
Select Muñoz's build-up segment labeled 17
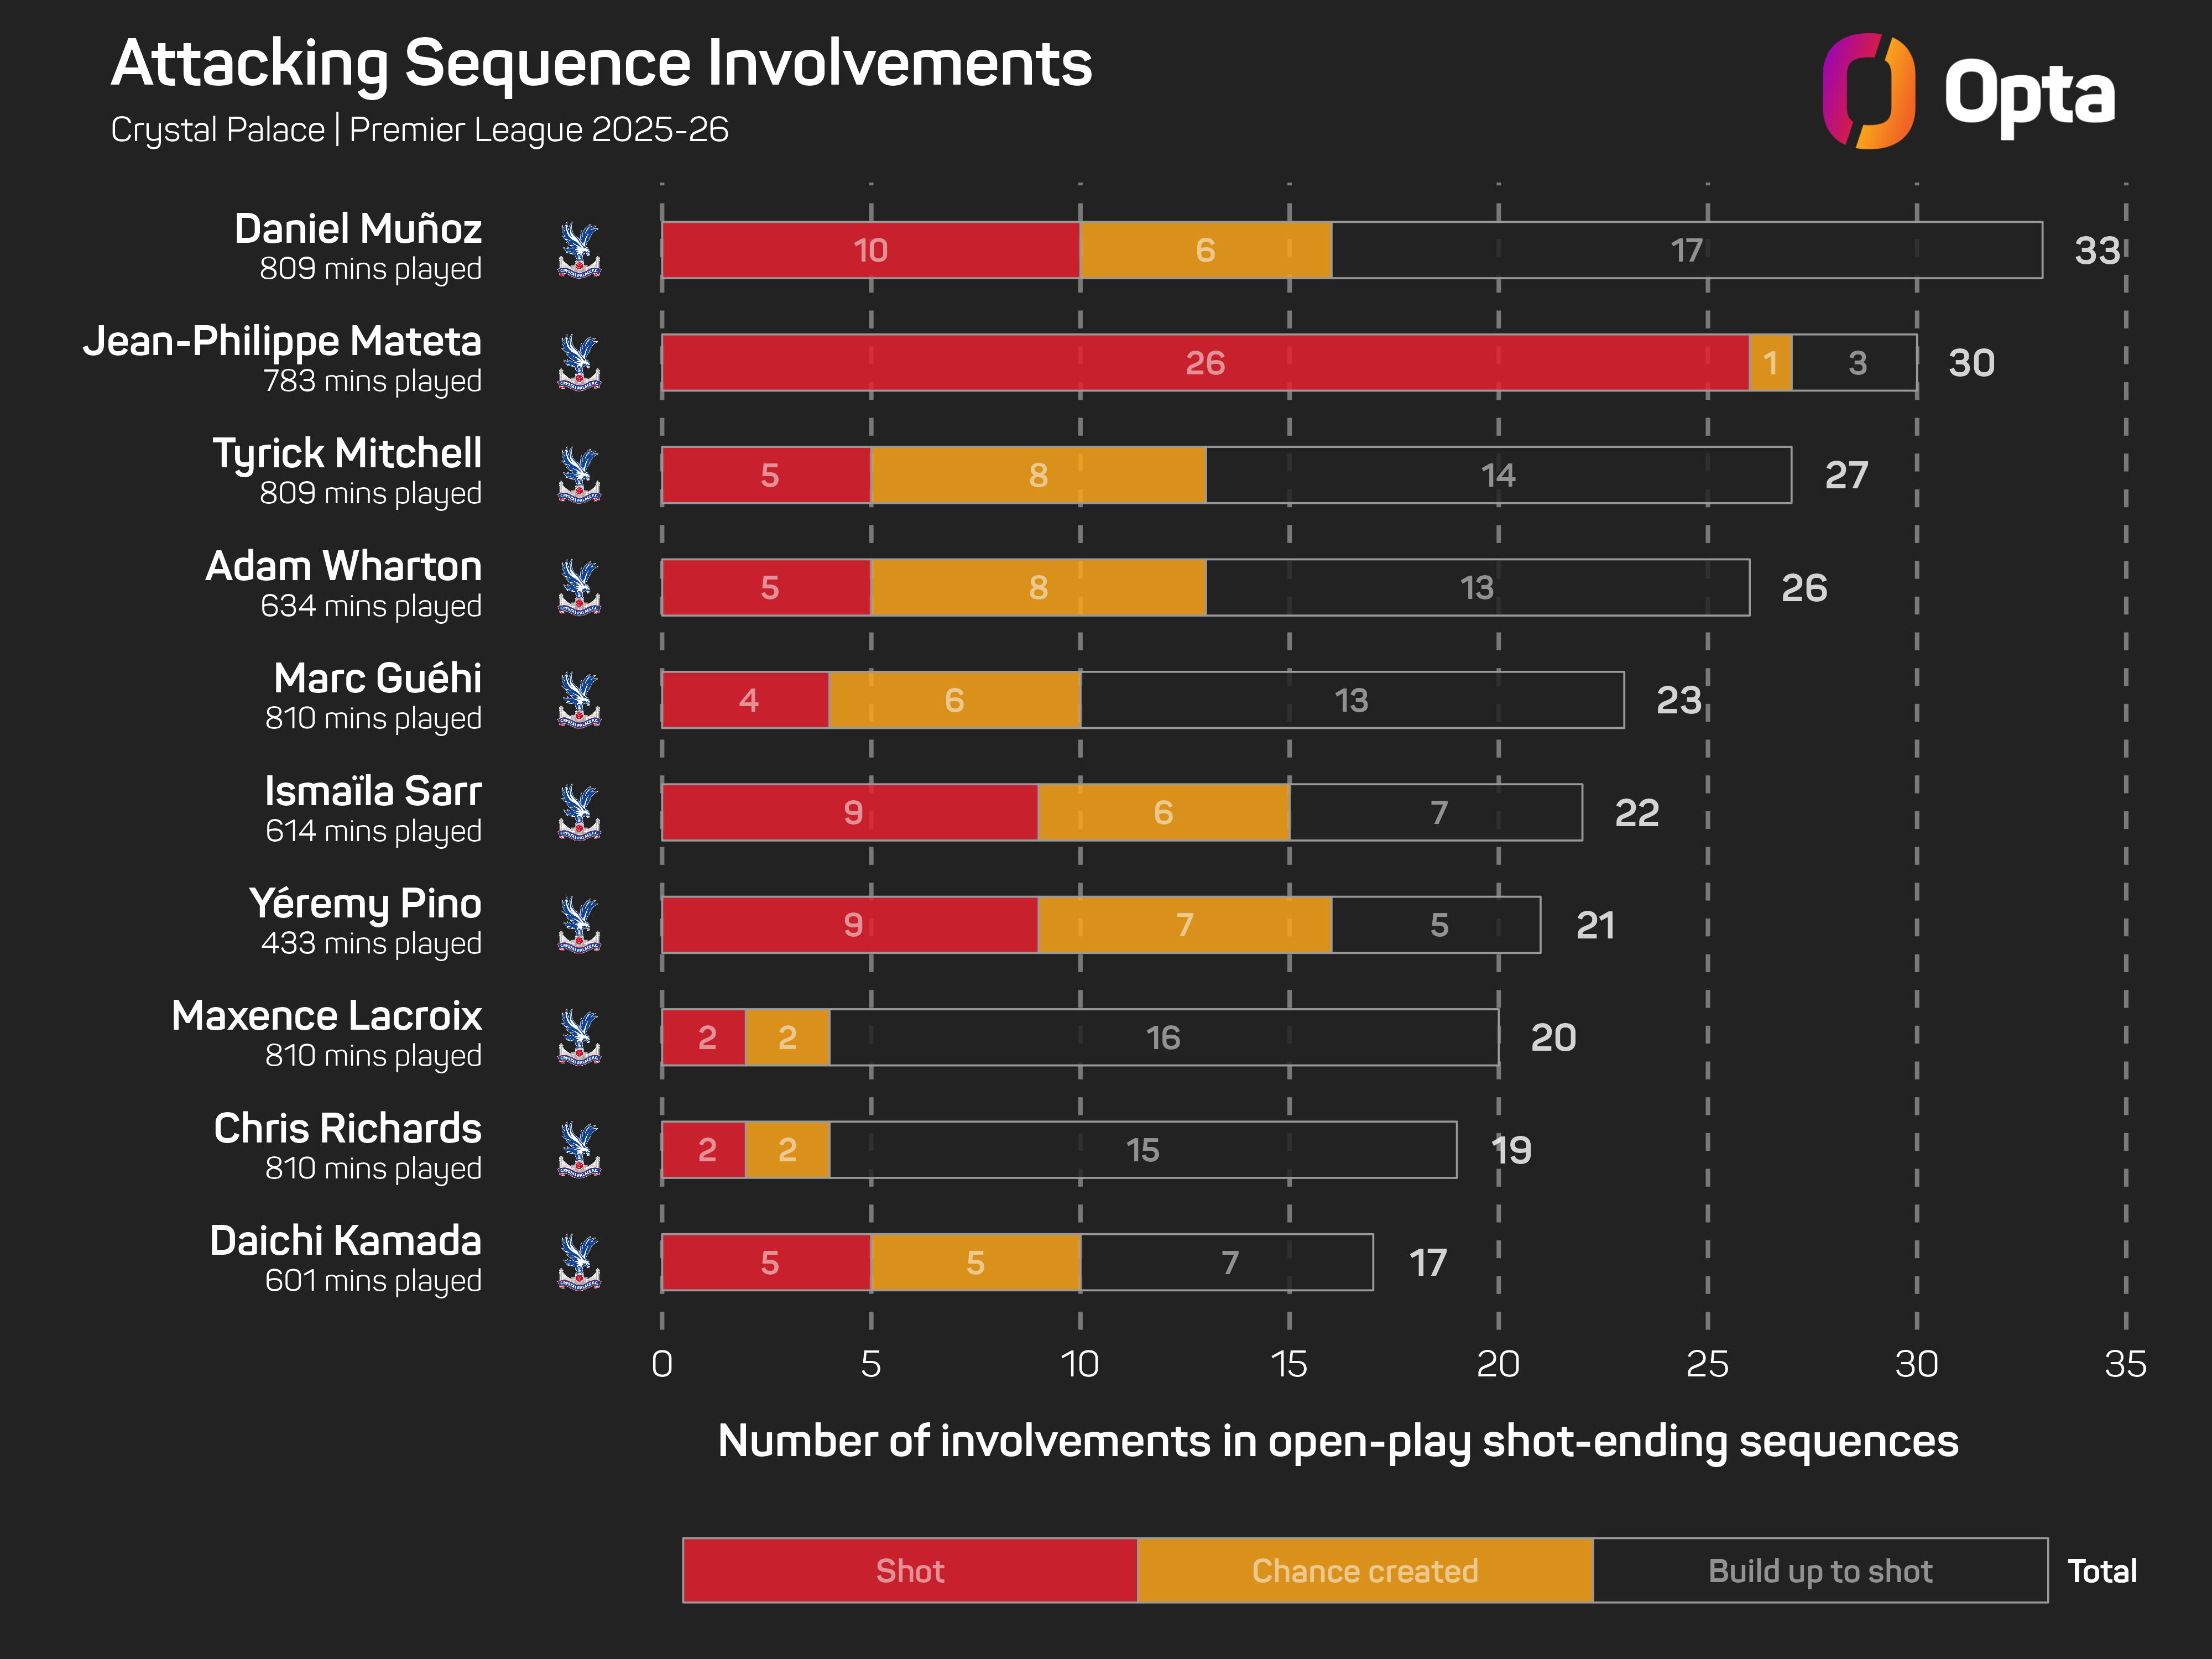(x=1686, y=250)
